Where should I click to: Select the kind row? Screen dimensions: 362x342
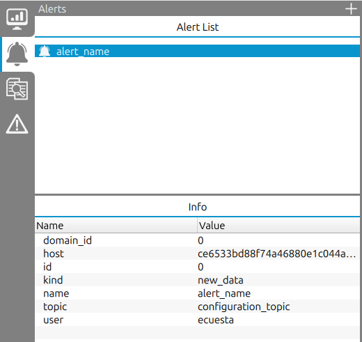(197, 280)
